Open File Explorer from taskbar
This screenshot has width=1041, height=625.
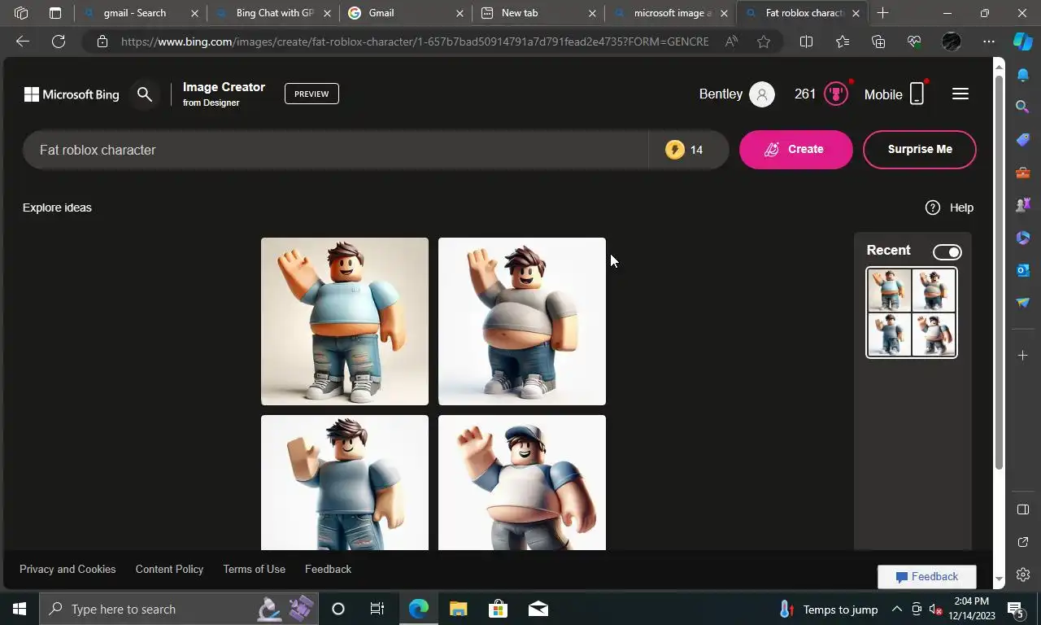pos(459,609)
